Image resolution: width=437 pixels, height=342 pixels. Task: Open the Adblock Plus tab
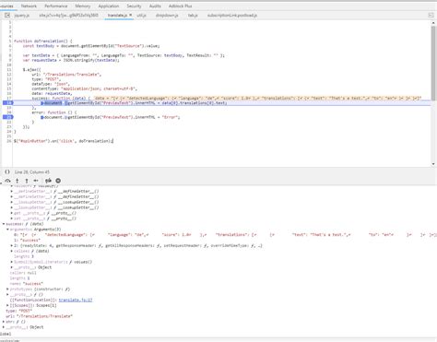point(180,6)
